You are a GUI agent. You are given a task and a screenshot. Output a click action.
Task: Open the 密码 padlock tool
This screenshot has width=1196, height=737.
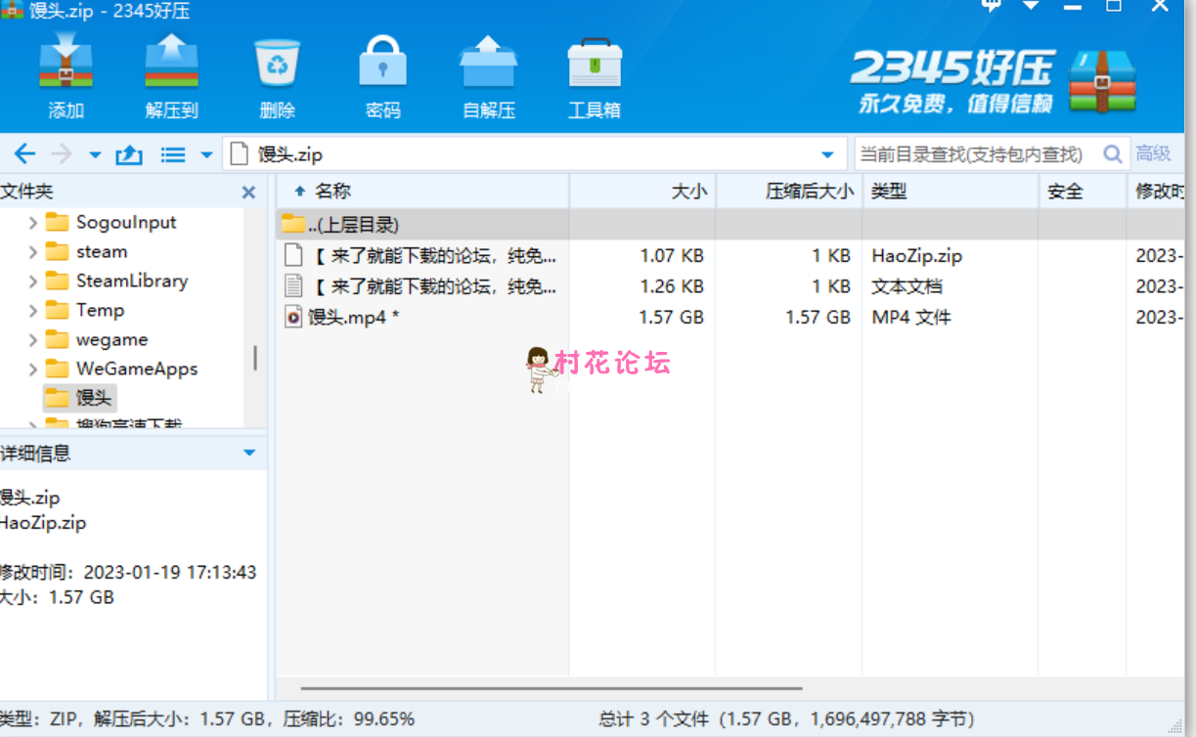(382, 64)
